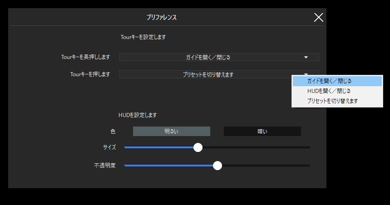Select the 明るい HUD color option
Screen dimensions: 390x205
point(171,131)
